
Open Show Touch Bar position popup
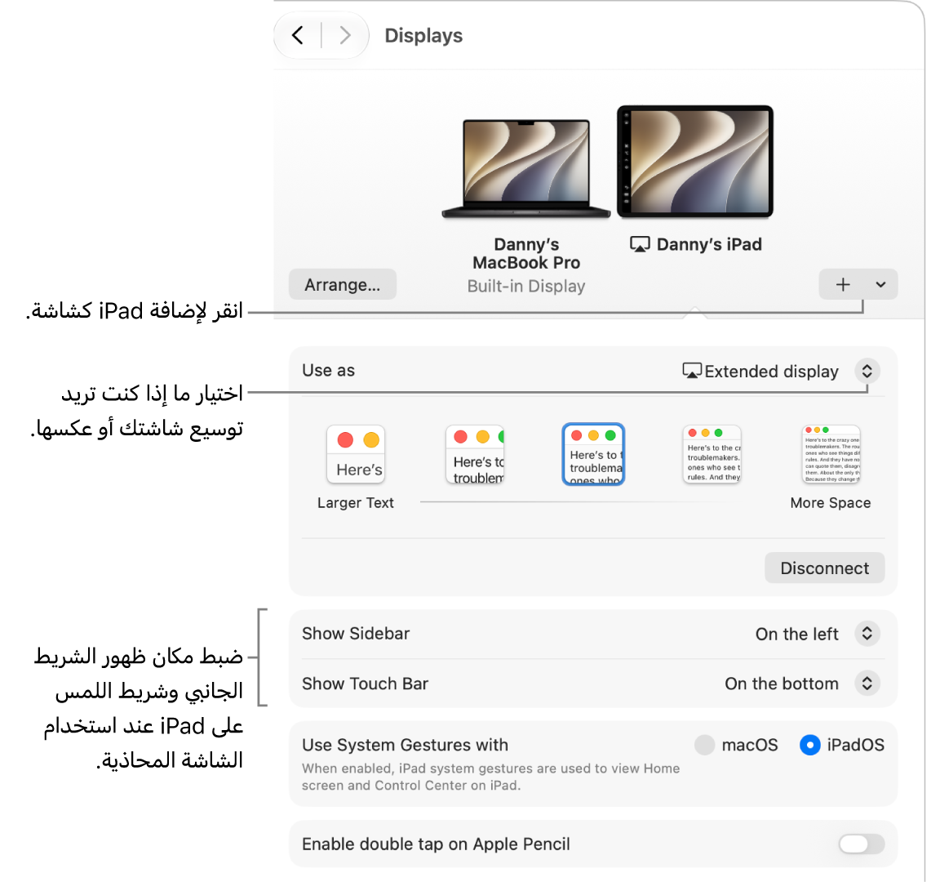point(867,684)
